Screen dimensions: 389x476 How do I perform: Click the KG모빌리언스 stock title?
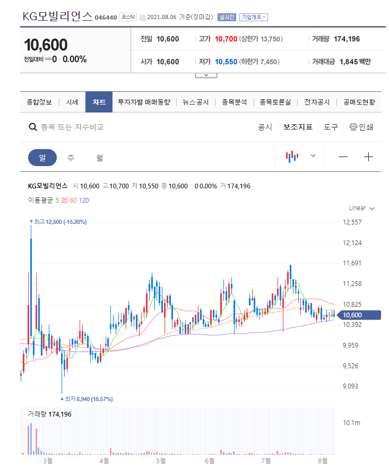pos(57,16)
